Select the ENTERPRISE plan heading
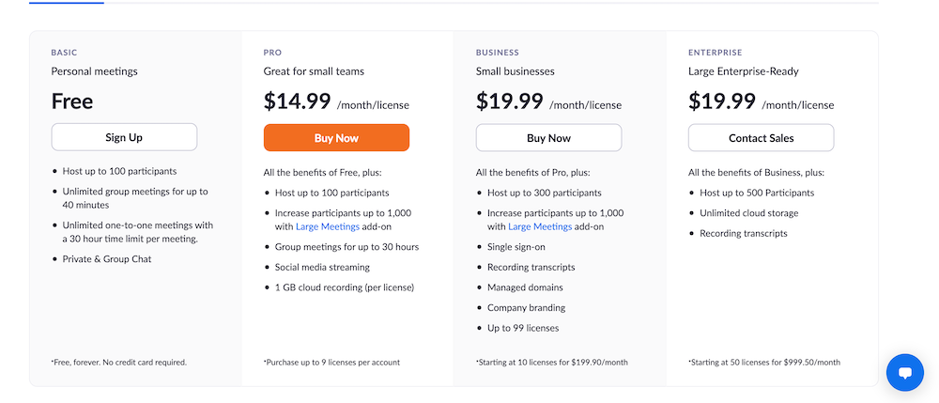The height and width of the screenshot is (403, 939). pyautogui.click(x=715, y=53)
